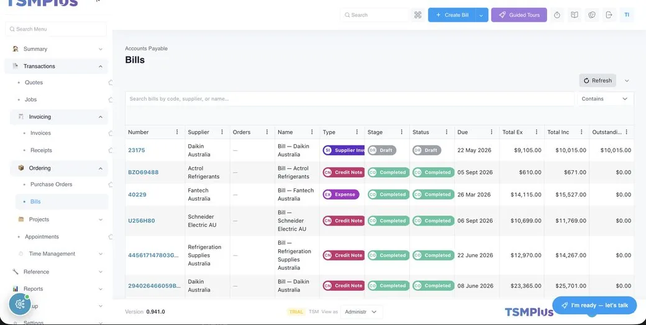This screenshot has width=646, height=325.
Task: Pin the Appointments menu item
Action: (x=111, y=237)
